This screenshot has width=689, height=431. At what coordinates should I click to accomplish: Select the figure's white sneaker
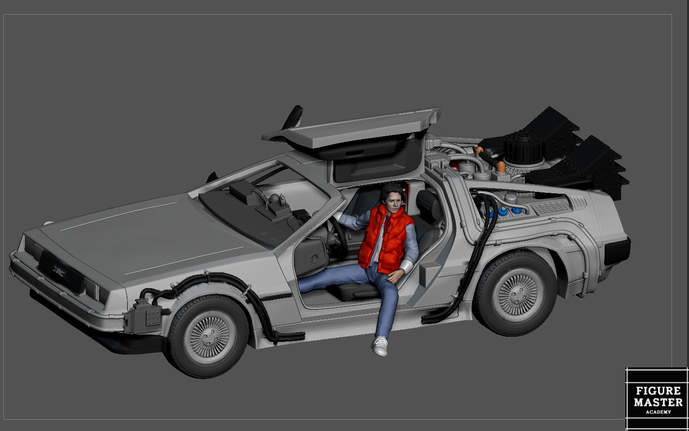click(380, 346)
